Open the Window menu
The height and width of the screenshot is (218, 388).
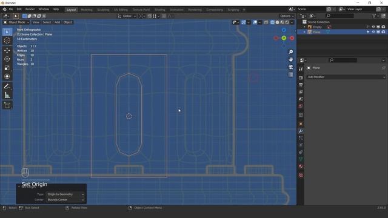pyautogui.click(x=44, y=9)
